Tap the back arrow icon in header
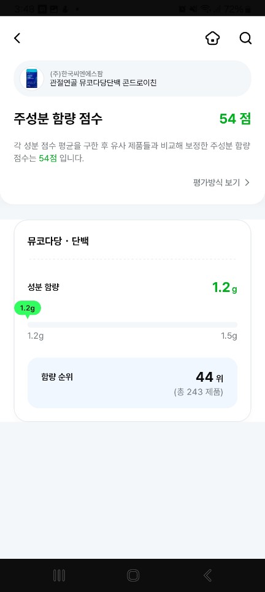 pyautogui.click(x=17, y=38)
